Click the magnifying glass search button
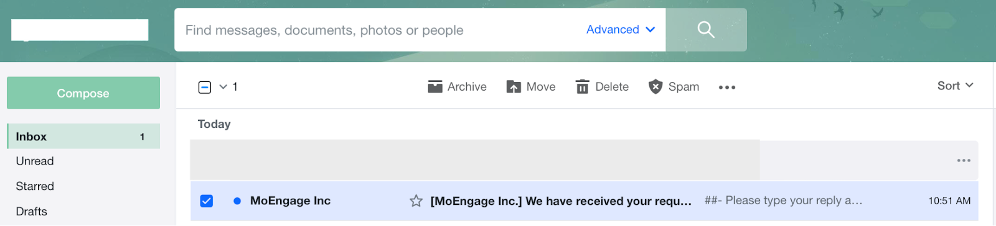Image resolution: width=996 pixels, height=226 pixels. pos(706,30)
